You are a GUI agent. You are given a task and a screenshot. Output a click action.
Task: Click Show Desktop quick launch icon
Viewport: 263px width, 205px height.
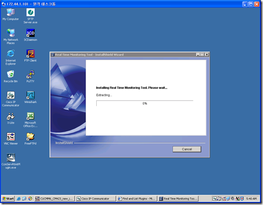click(x=25, y=199)
